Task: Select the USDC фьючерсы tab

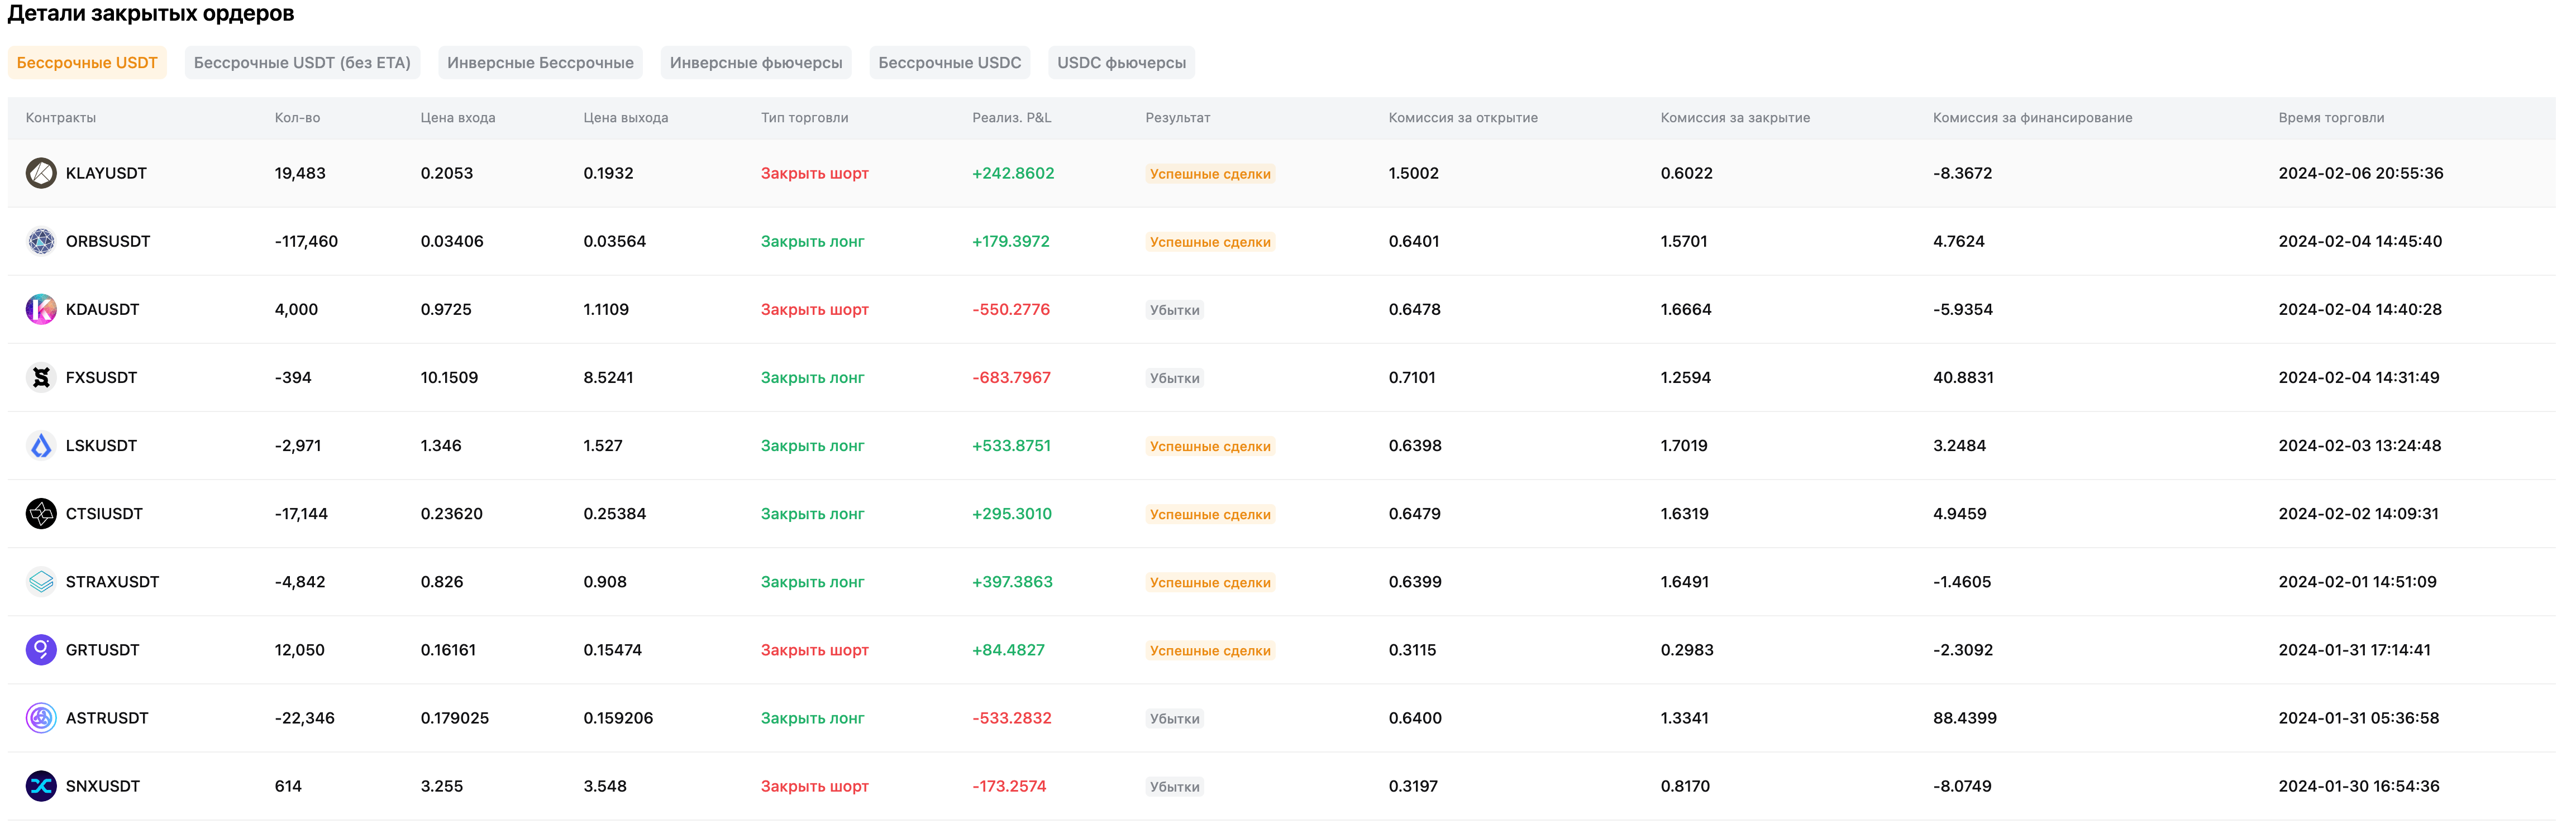Action: click(1121, 62)
